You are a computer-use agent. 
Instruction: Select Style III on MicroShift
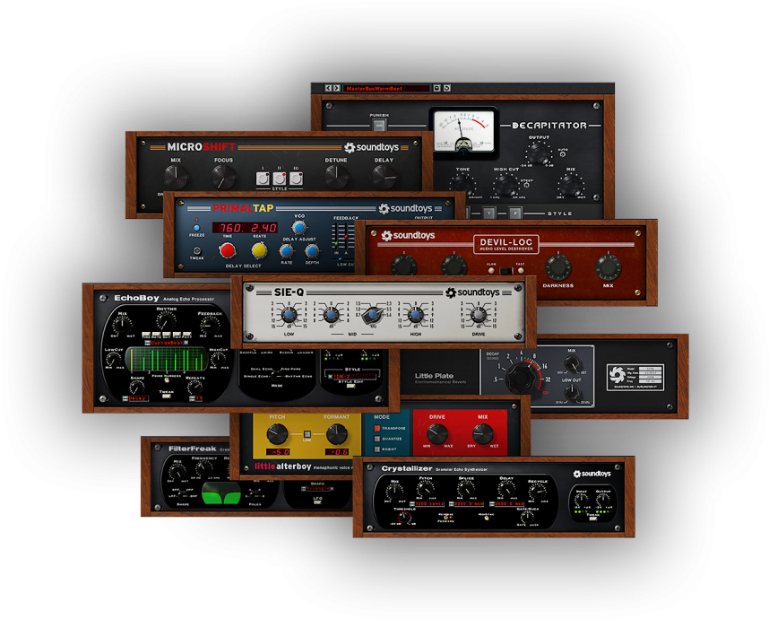[x=296, y=179]
